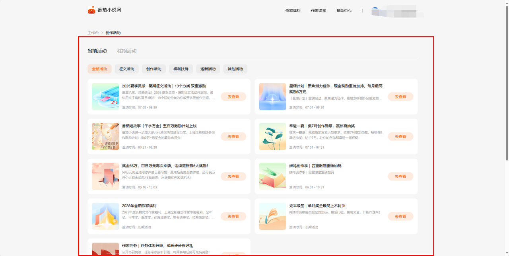
Task: Open the 千字万金 activity thumbnail
Action: pos(105,136)
